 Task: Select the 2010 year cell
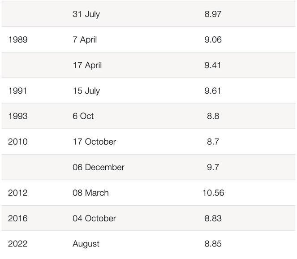tap(18, 142)
